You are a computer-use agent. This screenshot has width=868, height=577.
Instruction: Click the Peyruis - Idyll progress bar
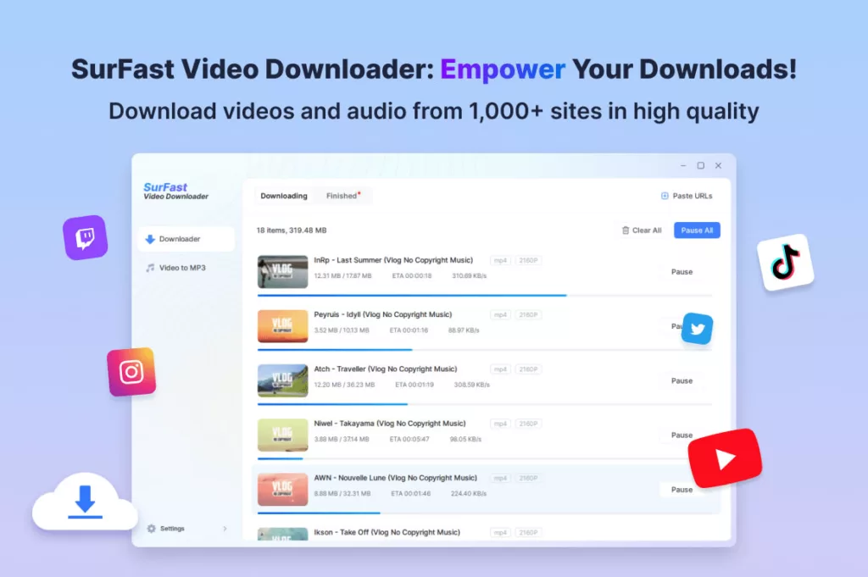[484, 350]
